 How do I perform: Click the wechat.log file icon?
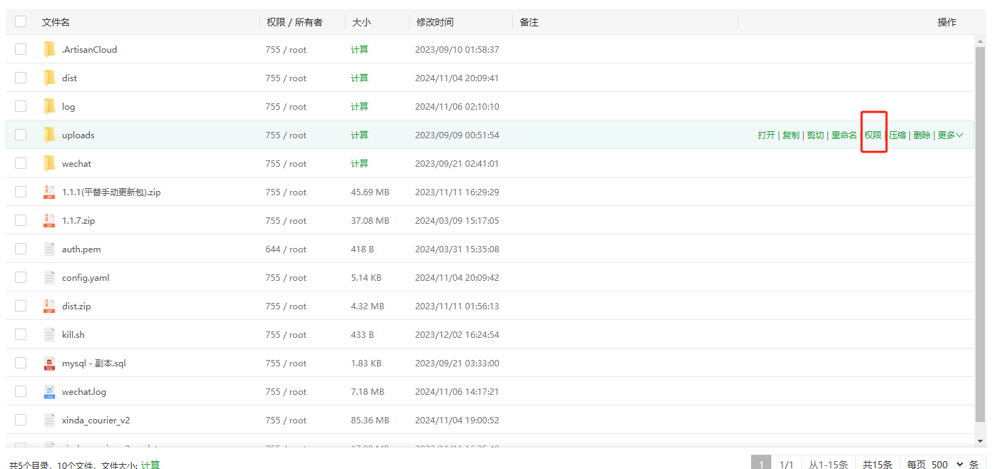pos(49,391)
